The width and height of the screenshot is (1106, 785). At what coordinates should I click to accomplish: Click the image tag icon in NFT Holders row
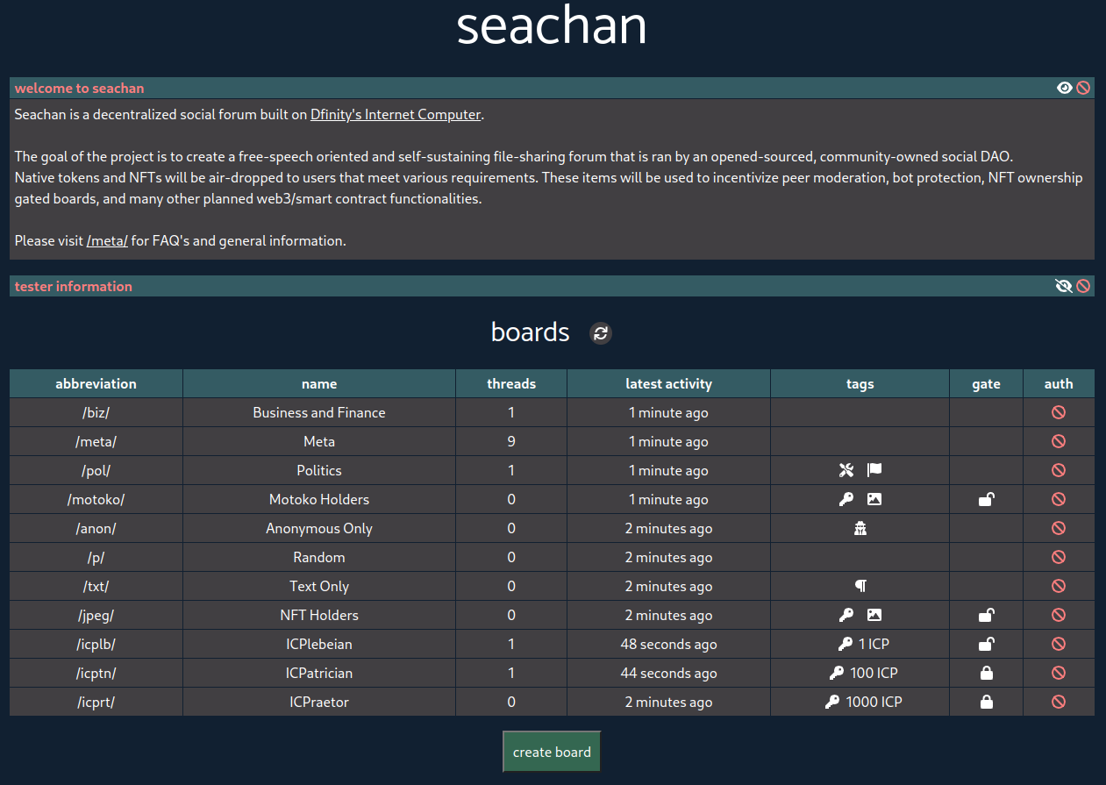pyautogui.click(x=874, y=615)
